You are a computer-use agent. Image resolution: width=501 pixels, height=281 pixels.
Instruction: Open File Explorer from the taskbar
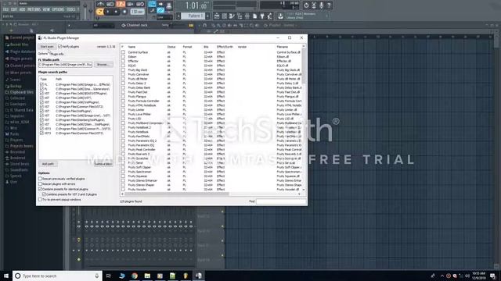click(147, 276)
